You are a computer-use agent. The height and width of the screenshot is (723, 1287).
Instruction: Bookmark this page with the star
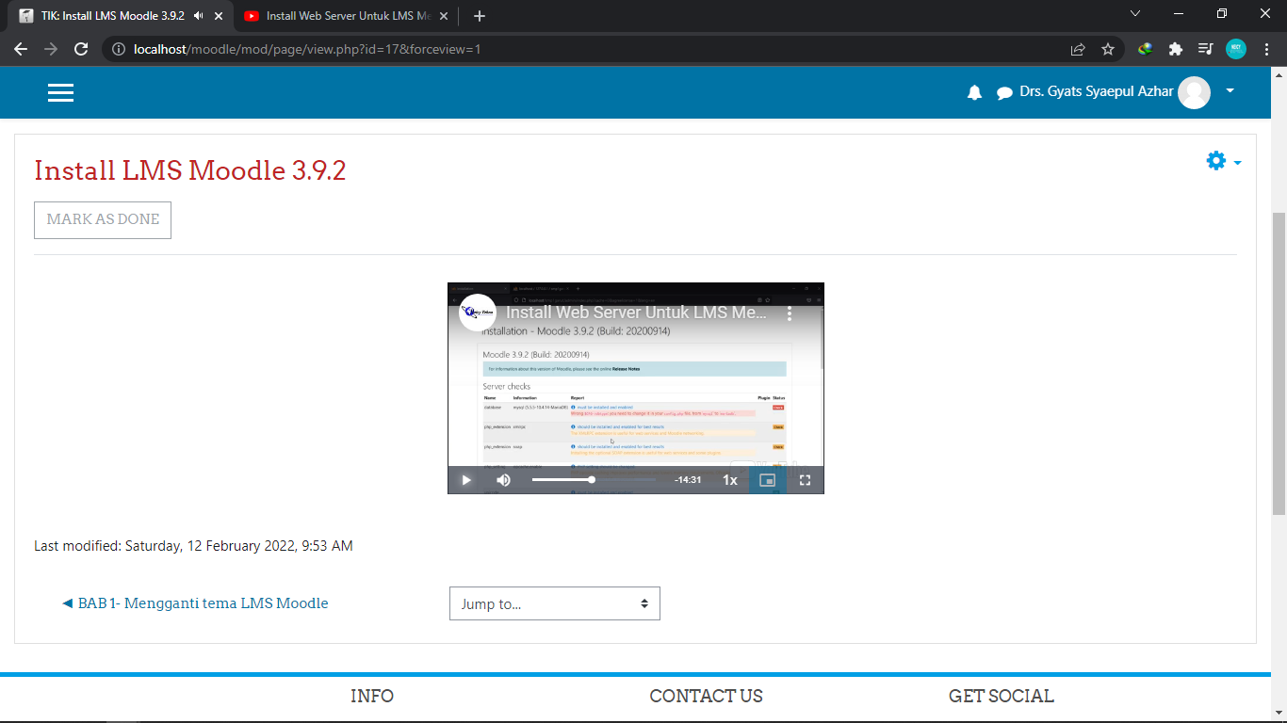click(x=1108, y=49)
